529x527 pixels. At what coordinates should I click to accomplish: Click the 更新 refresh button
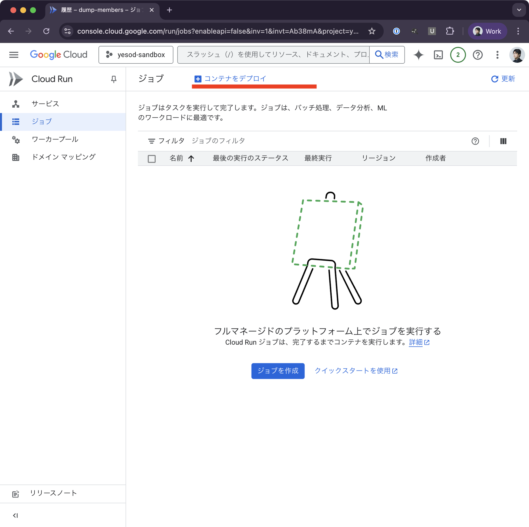(503, 79)
